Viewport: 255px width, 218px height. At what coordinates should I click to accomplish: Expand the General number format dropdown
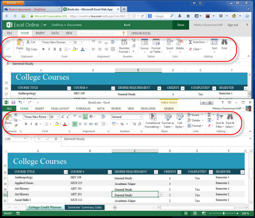pos(140,116)
